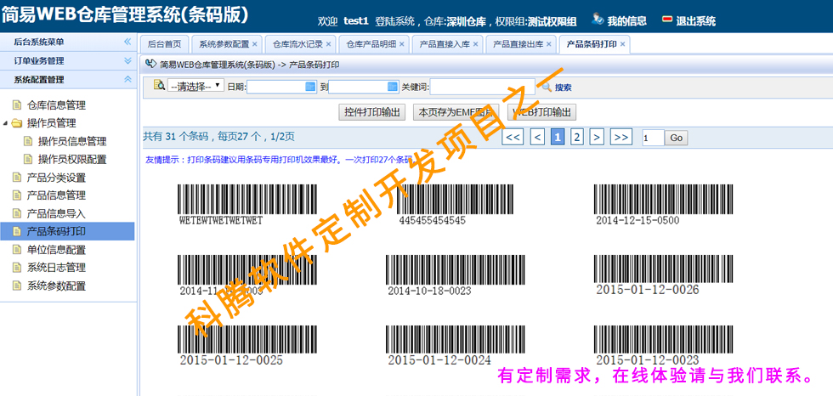833x396 pixels.
Task: Close the 仓库流水记录 tab
Action: (x=328, y=44)
